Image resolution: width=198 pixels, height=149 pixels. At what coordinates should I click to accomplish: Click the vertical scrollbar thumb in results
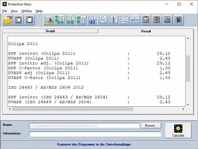(x=188, y=68)
